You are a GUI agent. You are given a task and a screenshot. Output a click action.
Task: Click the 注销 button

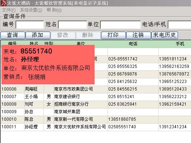coord(138,35)
